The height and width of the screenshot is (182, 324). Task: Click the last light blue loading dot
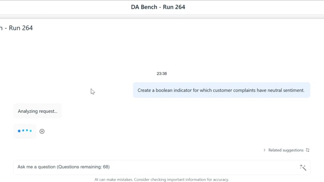point(30,130)
